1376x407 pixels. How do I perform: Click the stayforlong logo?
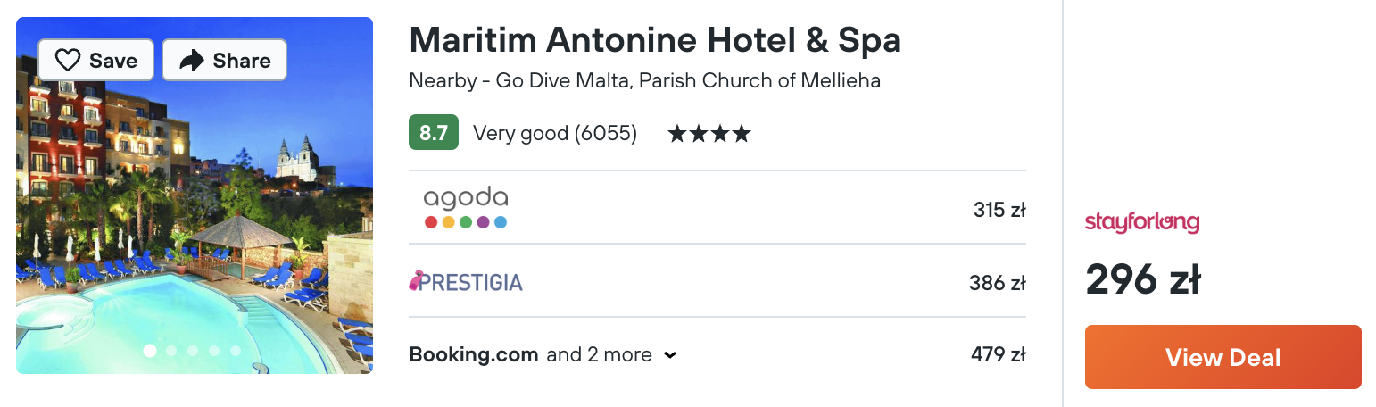point(1141,222)
